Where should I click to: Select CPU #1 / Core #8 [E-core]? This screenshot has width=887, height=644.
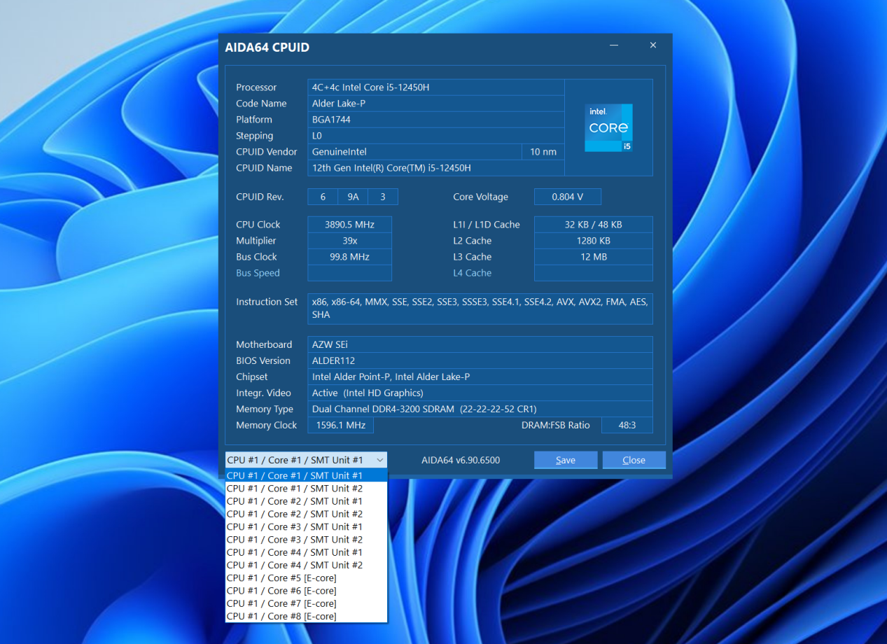coord(306,616)
